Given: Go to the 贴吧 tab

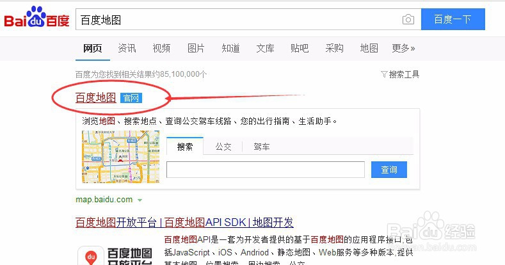Looking at the screenshot, I should coord(300,48).
